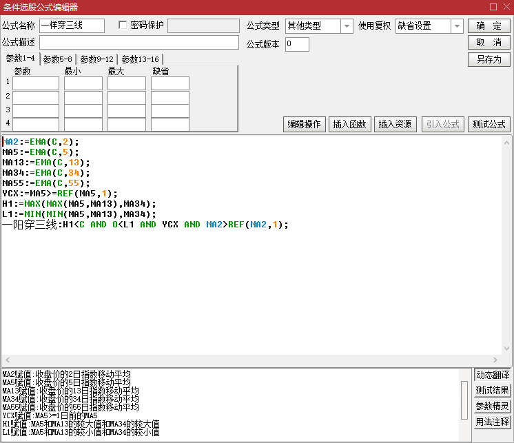
Task: Click the 公式名称 input field
Action: pyautogui.click(x=72, y=25)
